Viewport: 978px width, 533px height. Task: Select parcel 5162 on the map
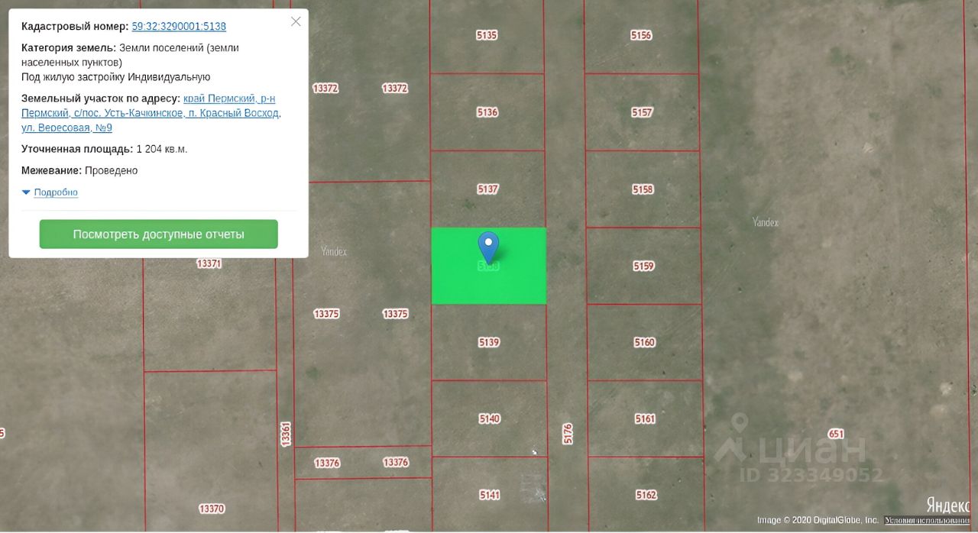646,495
